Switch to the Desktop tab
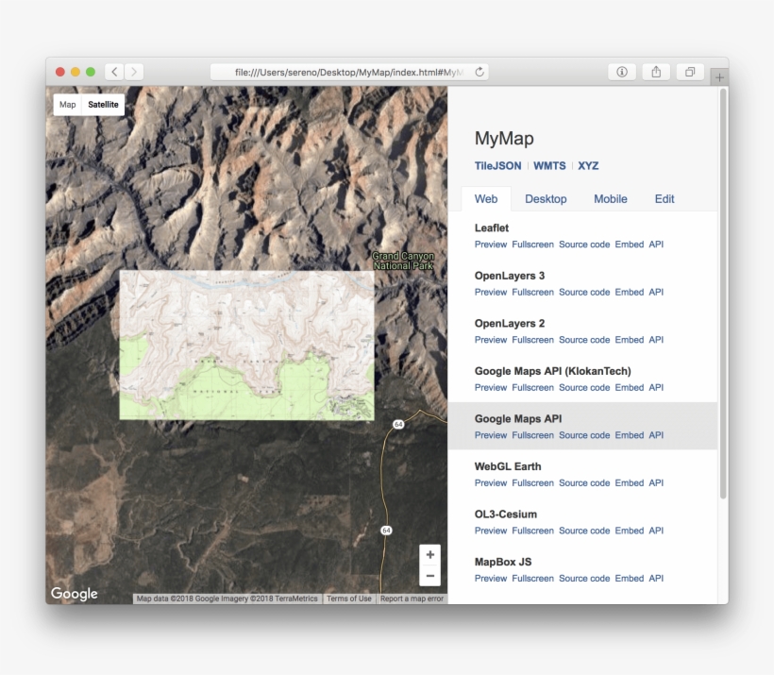Screen dimensions: 774x675 pos(546,199)
